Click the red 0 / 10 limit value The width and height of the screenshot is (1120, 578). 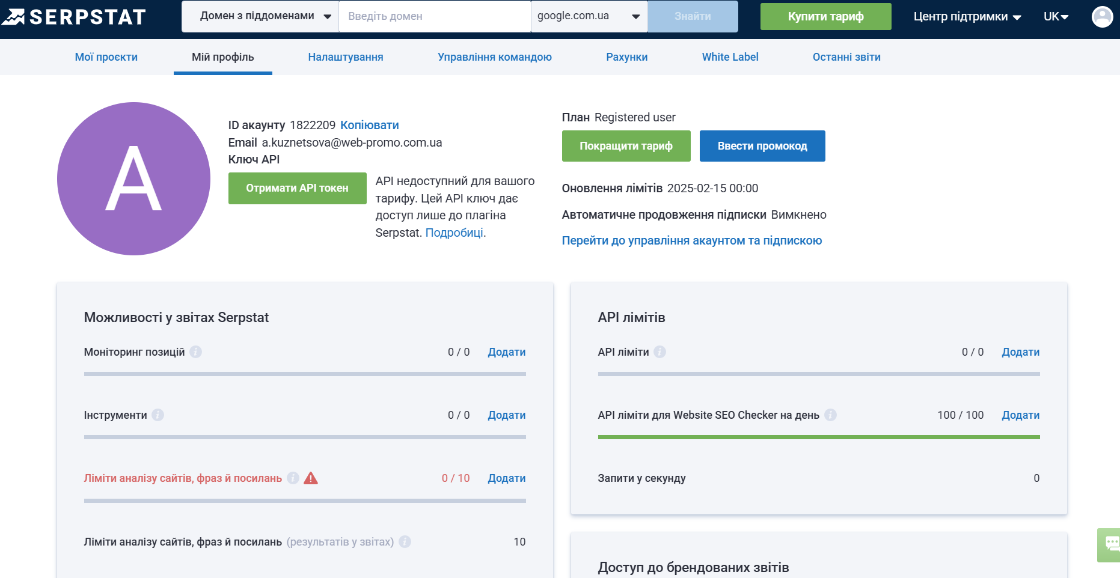click(x=456, y=478)
